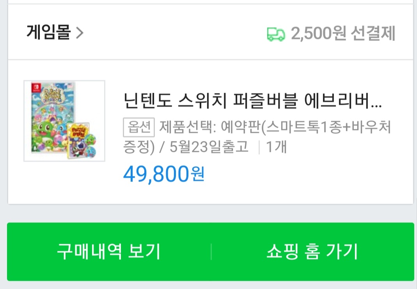Tap the blue bubble smart tok sticker

click(90, 153)
